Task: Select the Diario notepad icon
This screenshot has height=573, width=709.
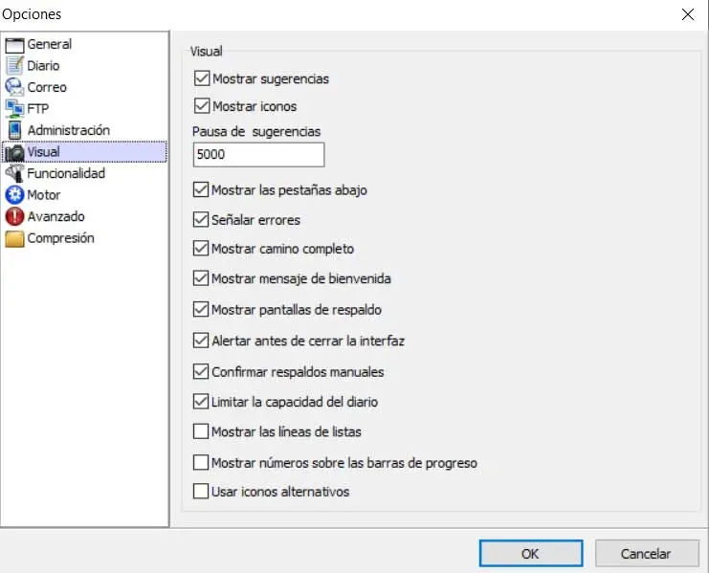Action: coord(14,66)
